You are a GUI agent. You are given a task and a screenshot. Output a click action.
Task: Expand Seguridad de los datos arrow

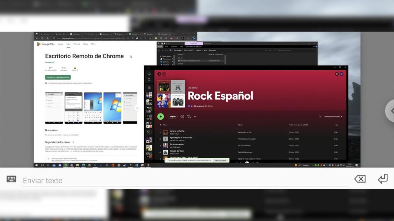coord(73,142)
